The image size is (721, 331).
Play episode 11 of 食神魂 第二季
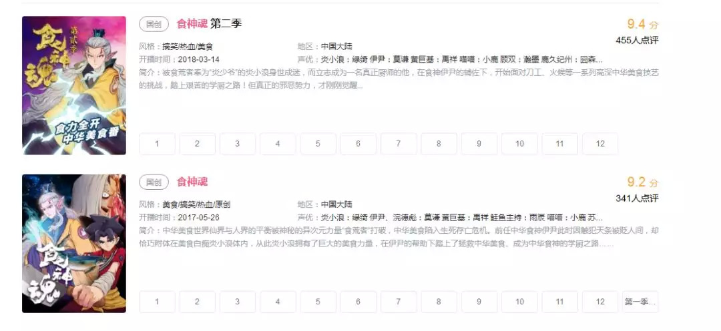pos(559,143)
